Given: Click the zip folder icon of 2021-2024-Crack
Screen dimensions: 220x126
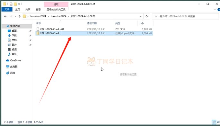Looking at the screenshot, I should [x=38, y=33].
